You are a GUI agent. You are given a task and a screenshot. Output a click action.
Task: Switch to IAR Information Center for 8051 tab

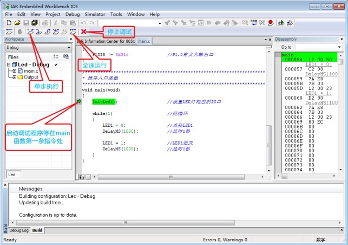click(x=106, y=41)
